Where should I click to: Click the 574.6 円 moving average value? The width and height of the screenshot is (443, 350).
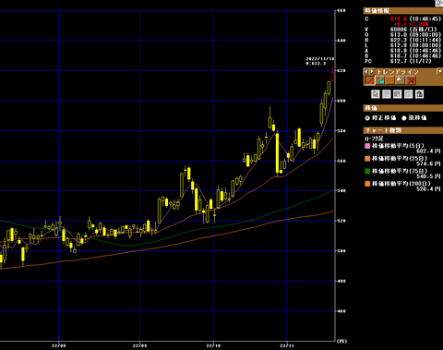[x=428, y=163]
